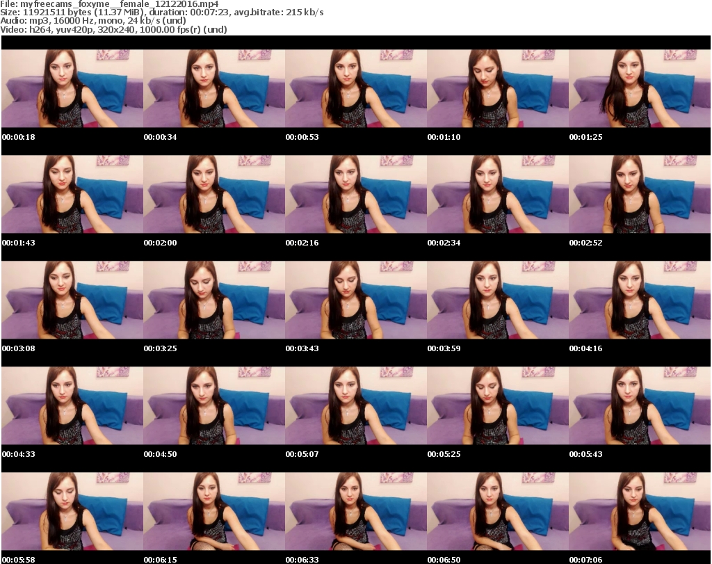
Task: Select the thumbnail above timestamp 00:02:16
Action: click(x=356, y=194)
